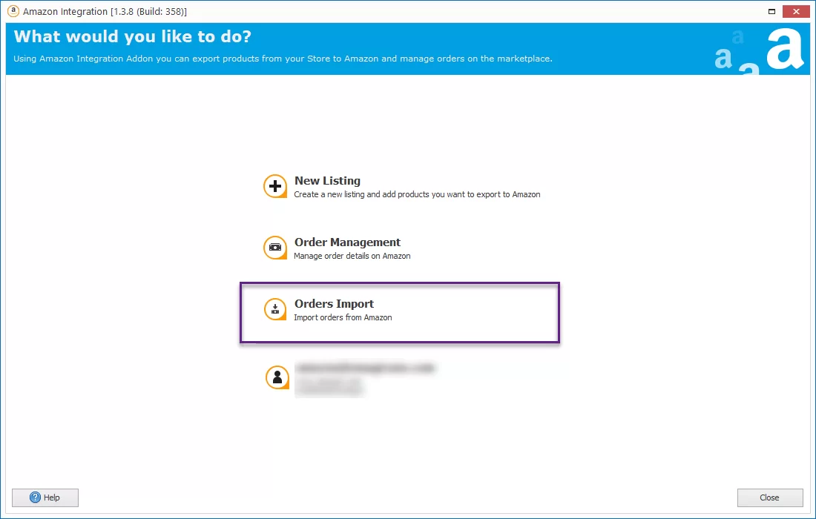Image resolution: width=816 pixels, height=519 pixels.
Task: Click the question mark icon on Help
Action: pyautogui.click(x=35, y=497)
